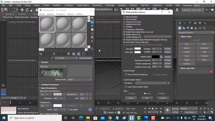Image resolution: width=215 pixels, height=121 pixels.
Task: Open the Roughness dropdown in Basic Parameters
Action: point(72,94)
